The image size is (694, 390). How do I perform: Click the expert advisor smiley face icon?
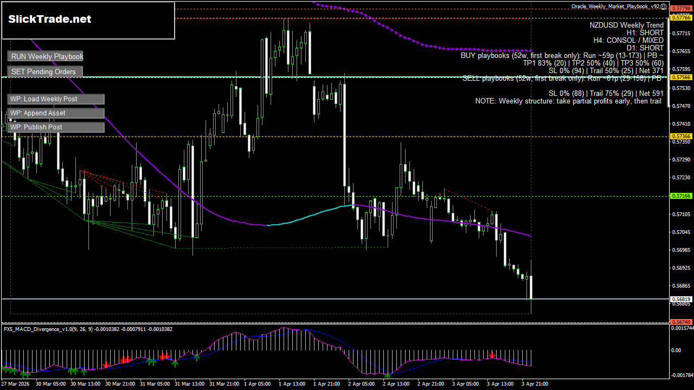click(664, 6)
